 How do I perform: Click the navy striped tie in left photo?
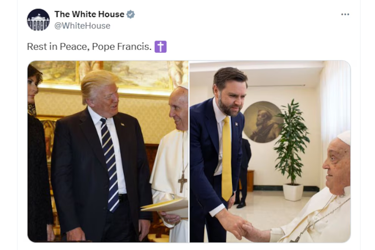[109, 165]
